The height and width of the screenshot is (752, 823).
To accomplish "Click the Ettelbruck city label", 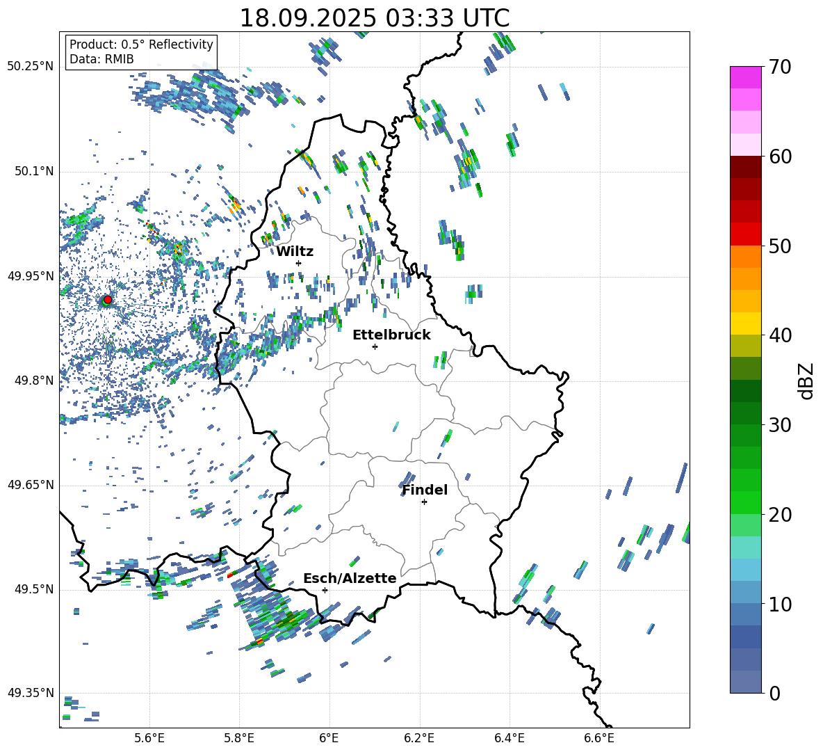I will 391,335.
